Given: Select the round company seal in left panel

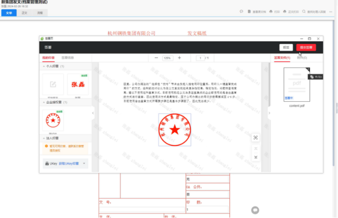Looking at the screenshot, I should click(x=53, y=120).
